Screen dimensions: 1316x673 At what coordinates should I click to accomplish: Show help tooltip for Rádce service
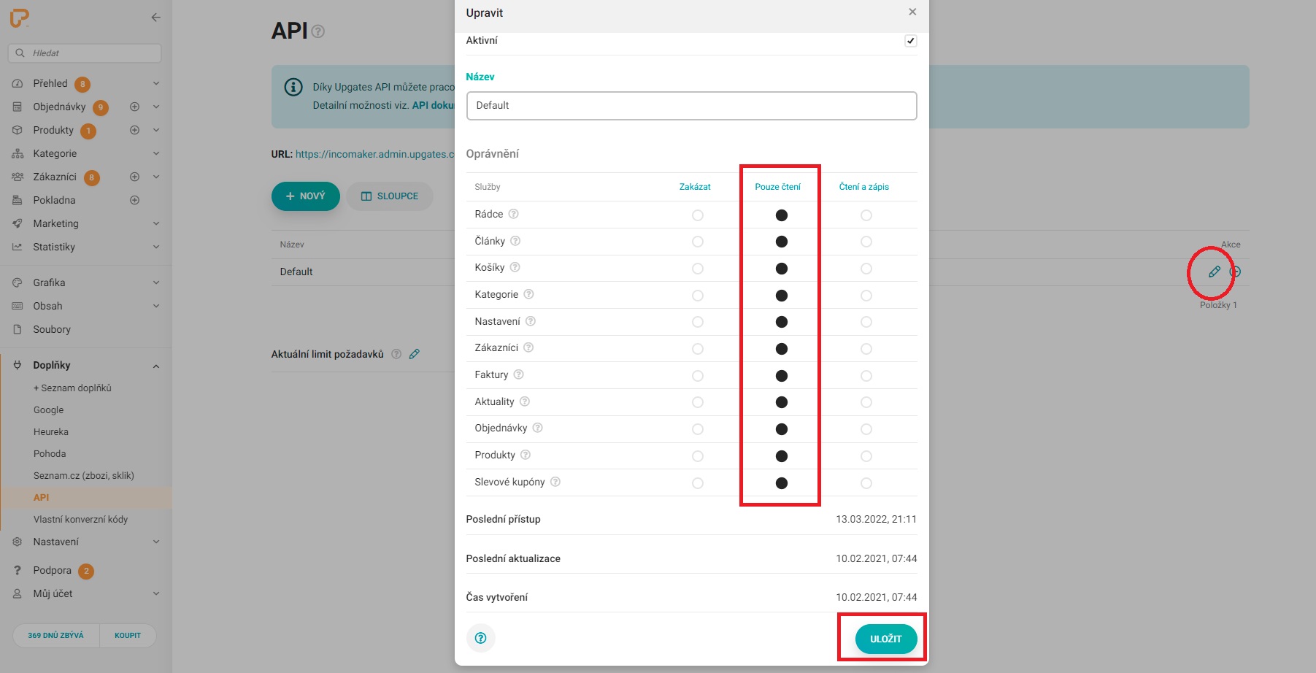click(513, 214)
